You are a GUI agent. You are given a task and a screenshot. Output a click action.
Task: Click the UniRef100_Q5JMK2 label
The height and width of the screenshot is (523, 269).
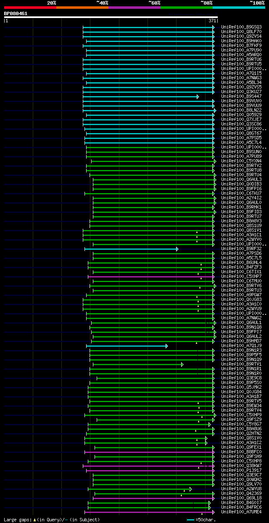tap(242, 387)
